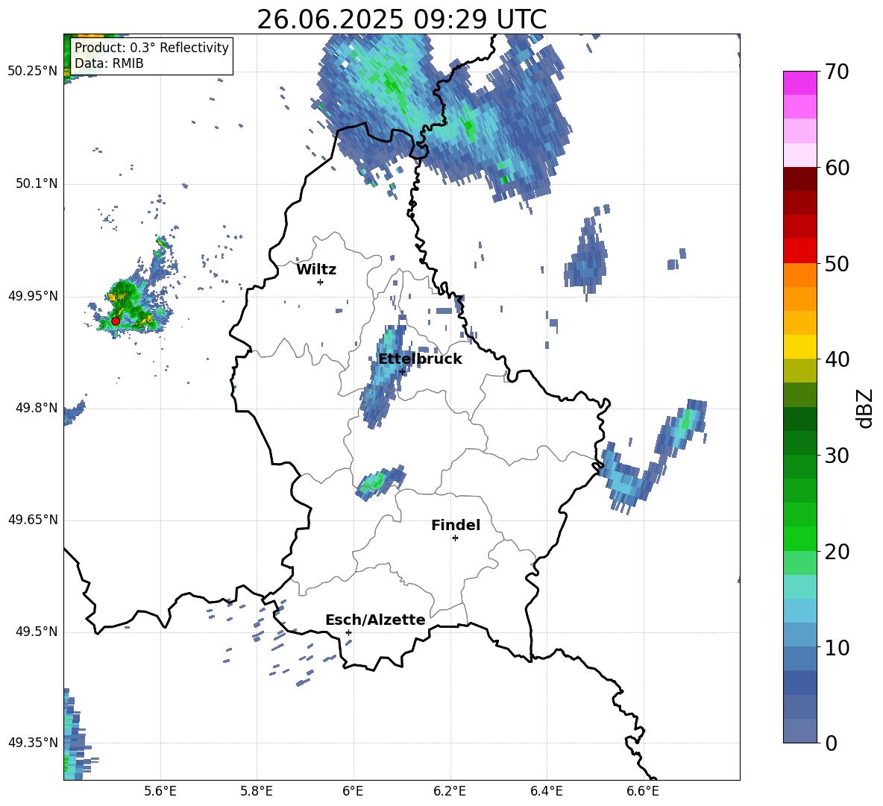Click the Esch/Alzette station cross marker
The image size is (883, 806).
pos(348,632)
